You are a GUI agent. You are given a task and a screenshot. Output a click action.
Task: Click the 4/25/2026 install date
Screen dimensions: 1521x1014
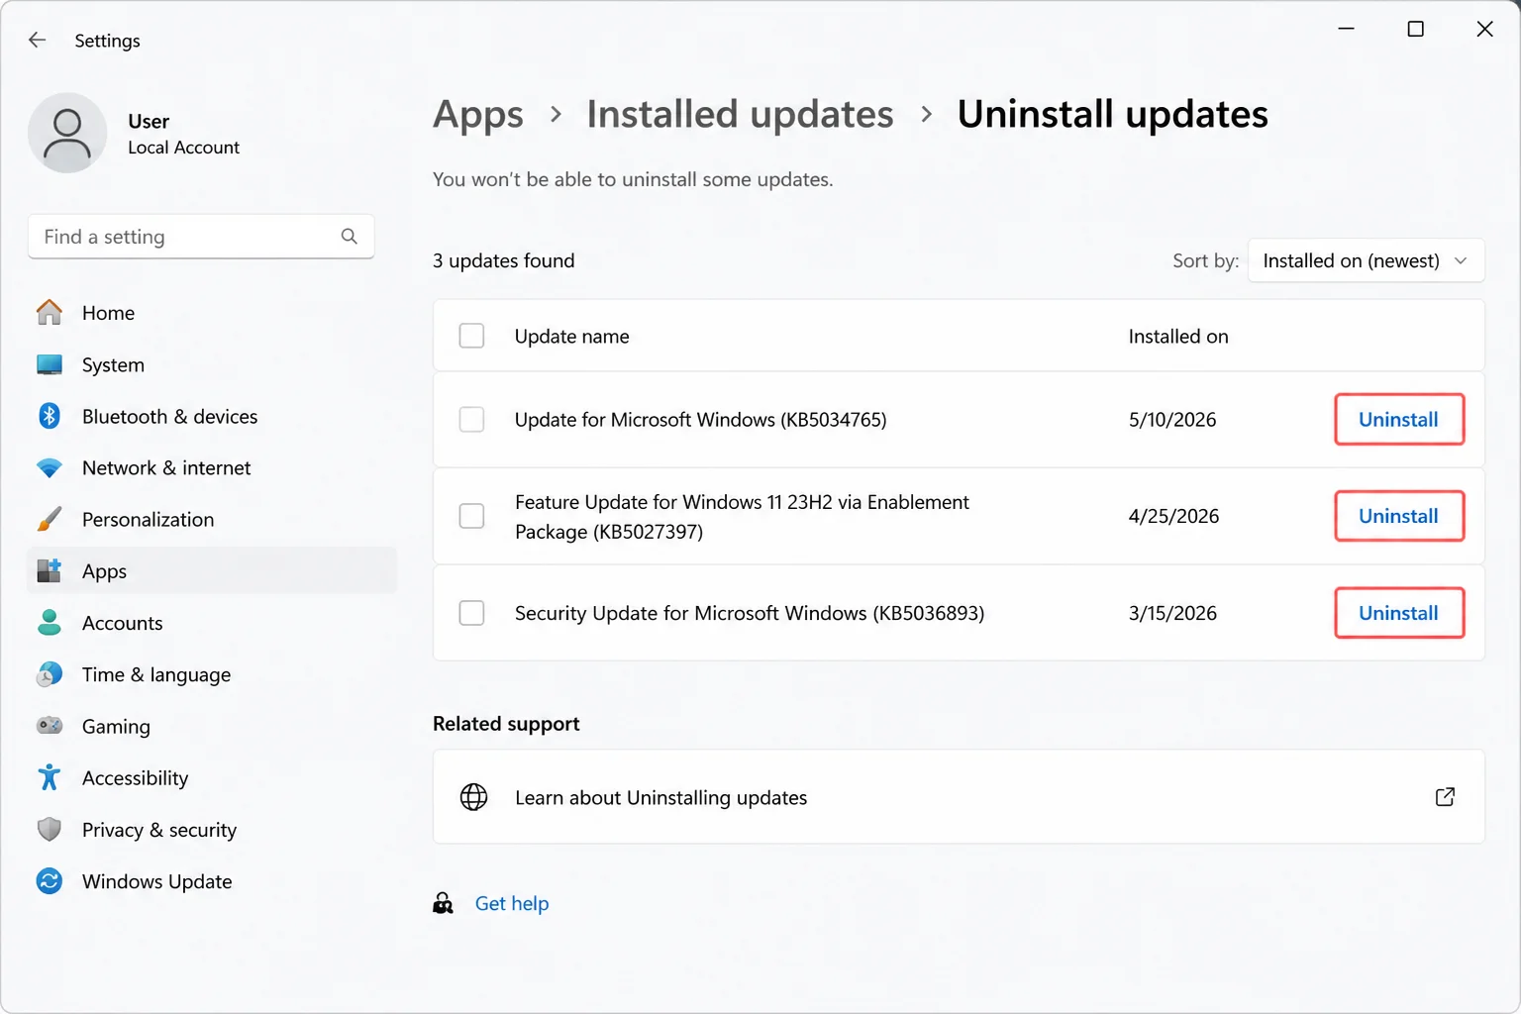pos(1173,516)
